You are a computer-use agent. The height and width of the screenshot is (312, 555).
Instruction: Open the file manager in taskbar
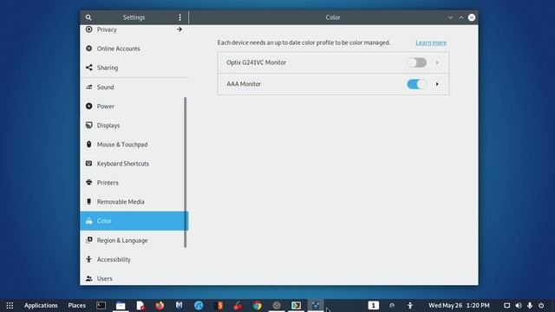(121, 305)
